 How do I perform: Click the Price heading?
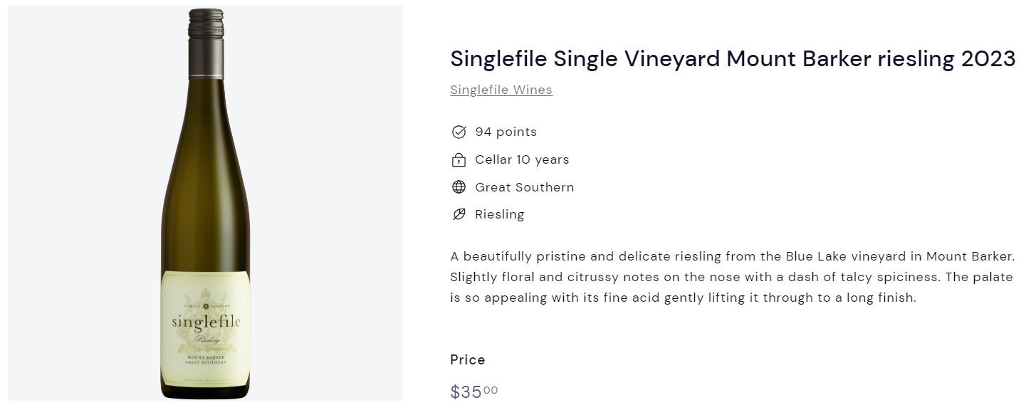(468, 359)
